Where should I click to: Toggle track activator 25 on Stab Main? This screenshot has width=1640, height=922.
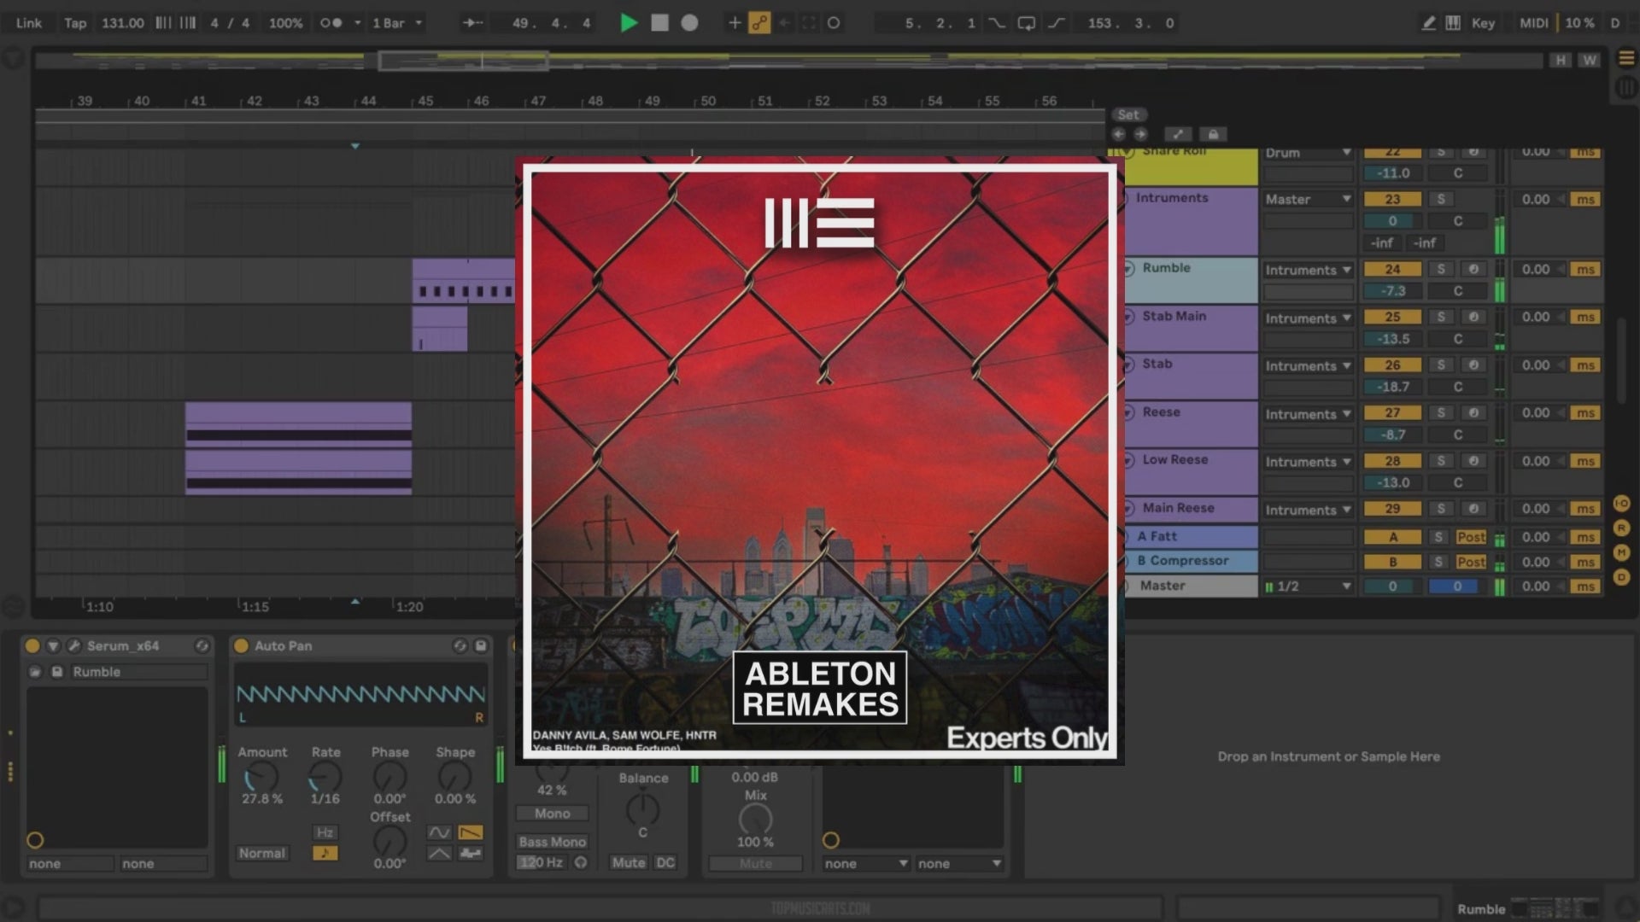pyautogui.click(x=1392, y=317)
